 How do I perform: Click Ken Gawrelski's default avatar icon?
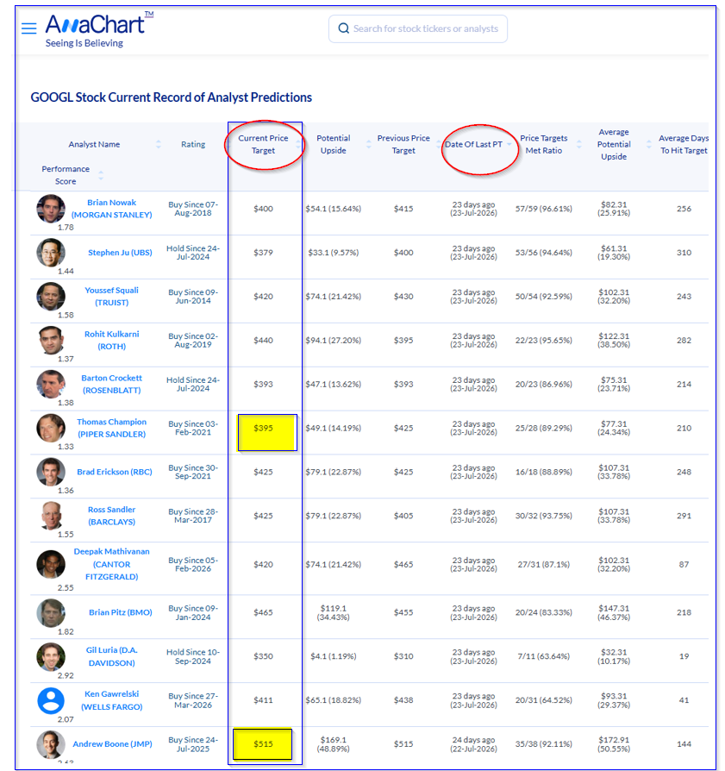[51, 700]
